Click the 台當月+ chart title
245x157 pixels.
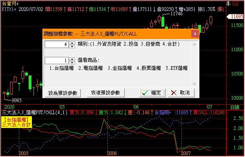click(10, 4)
